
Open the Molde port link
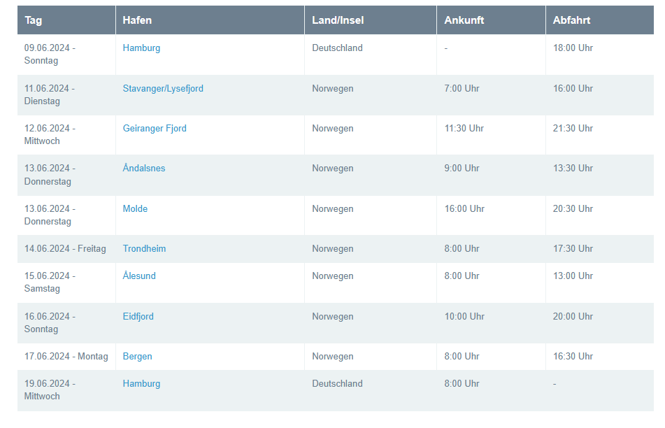pos(135,209)
